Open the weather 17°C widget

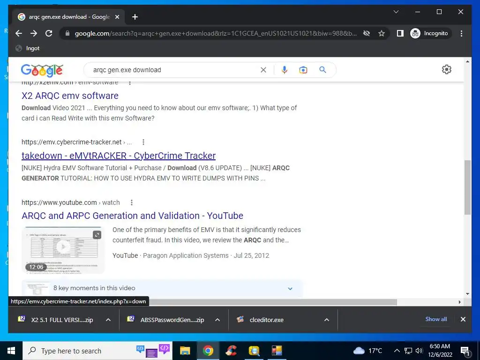click(368, 351)
